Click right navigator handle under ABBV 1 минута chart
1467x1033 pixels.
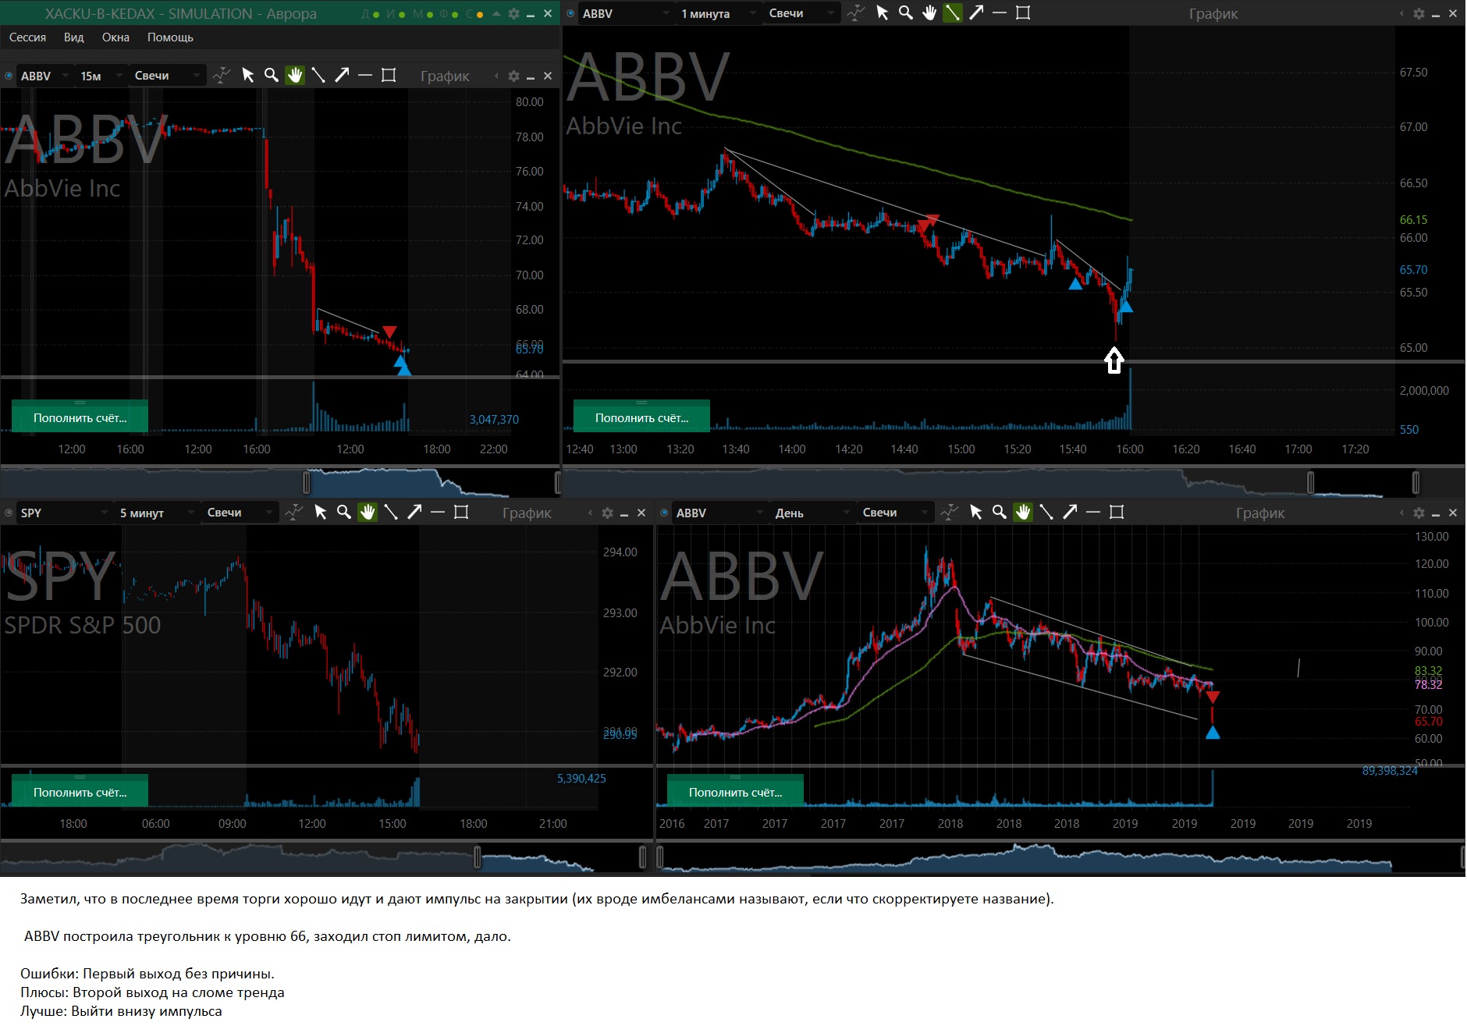1415,482
